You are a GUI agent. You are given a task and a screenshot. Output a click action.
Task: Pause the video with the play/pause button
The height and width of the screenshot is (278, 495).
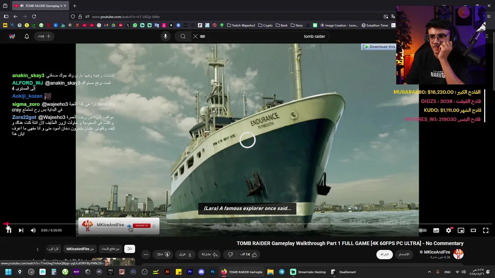pos(9,230)
